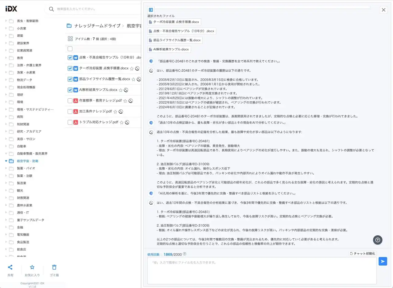Switch to grid view icon
The width and height of the screenshot is (393, 288).
(x=70, y=39)
